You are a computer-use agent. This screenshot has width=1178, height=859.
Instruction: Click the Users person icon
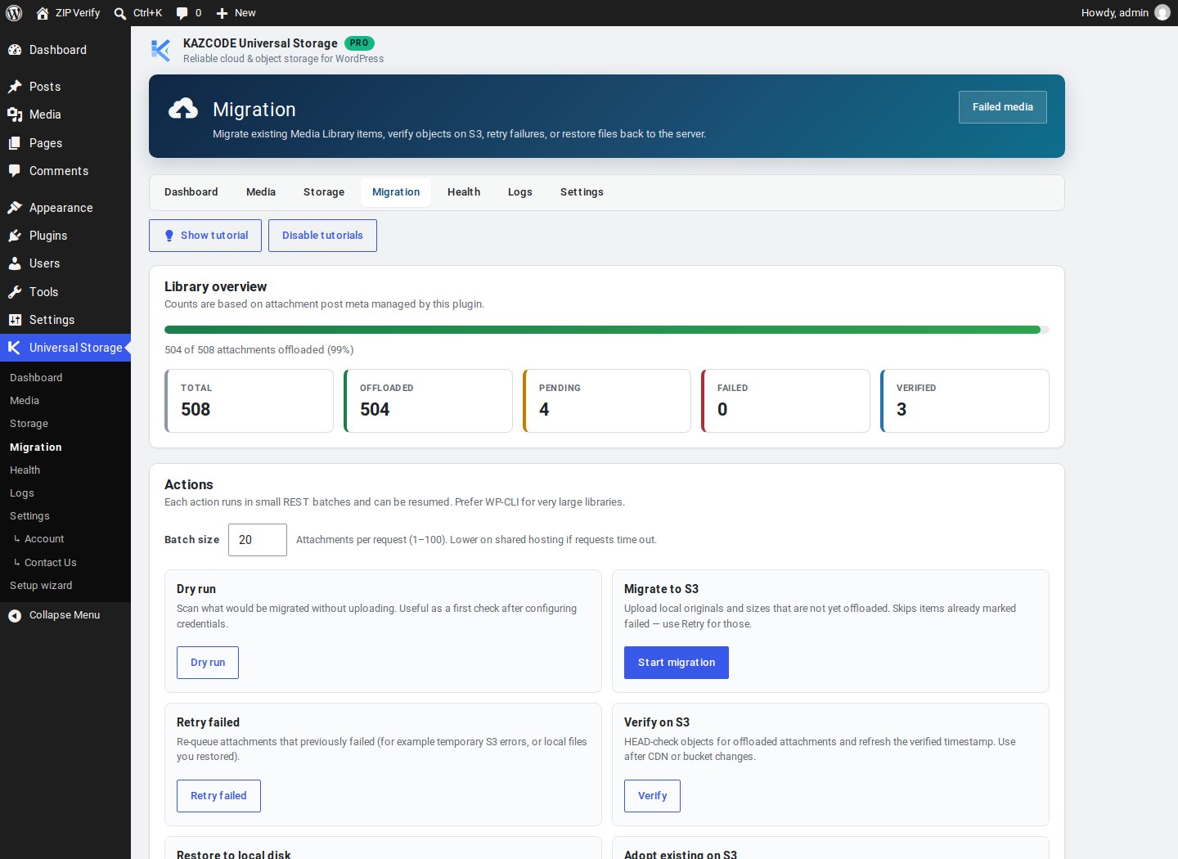[15, 263]
